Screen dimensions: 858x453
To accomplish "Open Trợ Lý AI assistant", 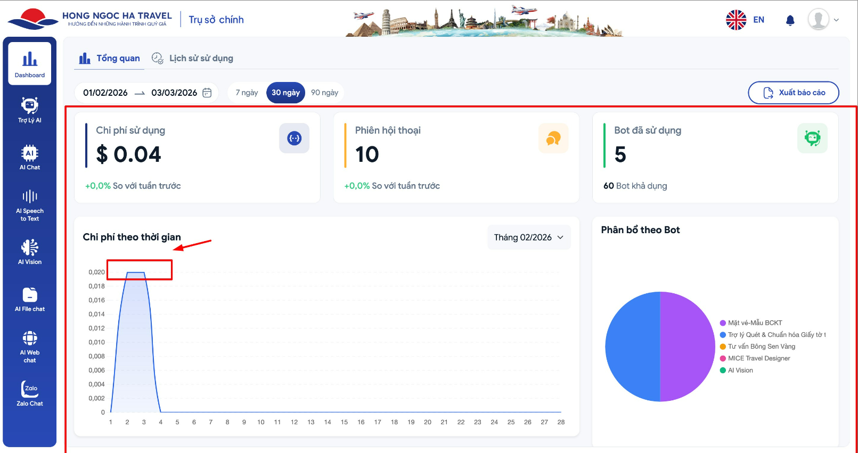I will coord(30,110).
